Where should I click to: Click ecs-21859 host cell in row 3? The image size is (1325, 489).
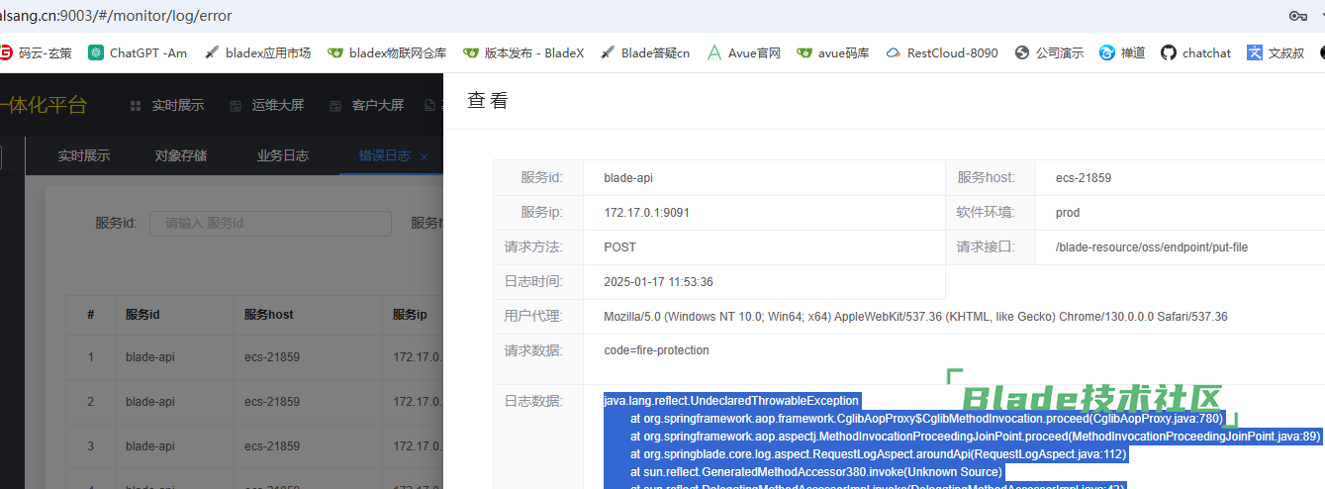tap(272, 446)
